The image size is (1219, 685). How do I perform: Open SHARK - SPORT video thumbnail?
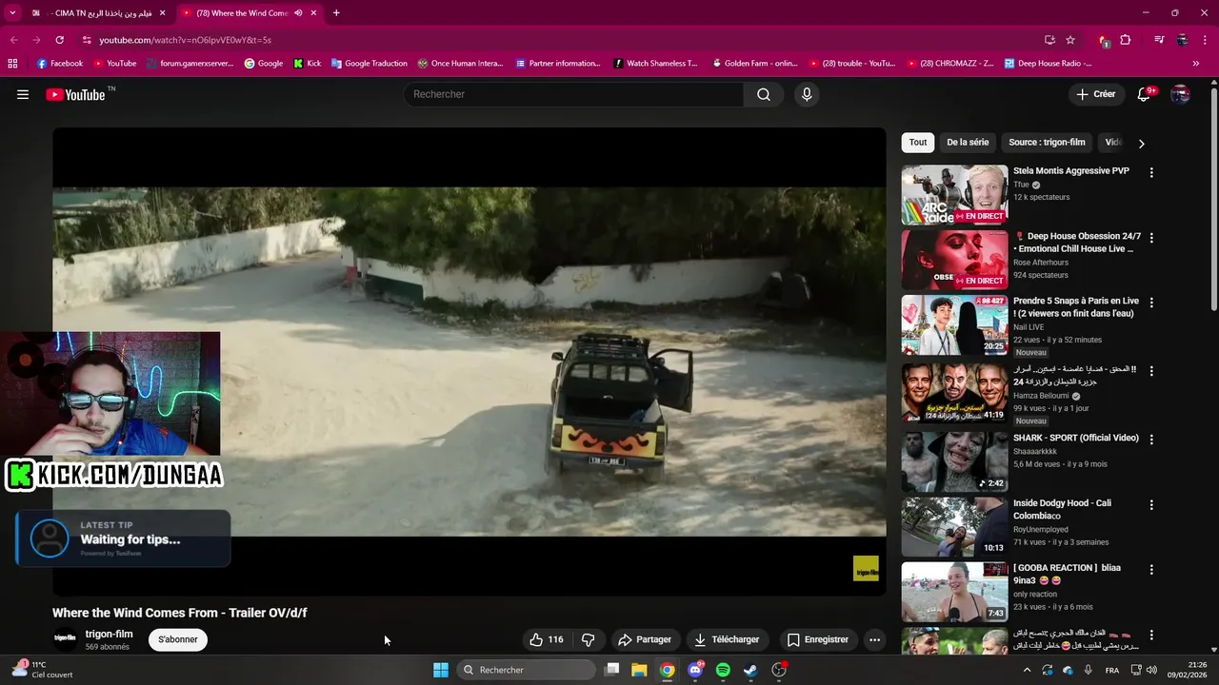click(954, 461)
